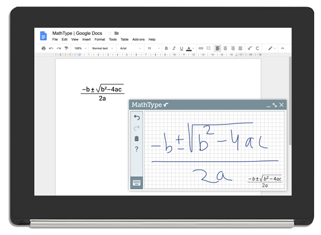Viewport: 321px width, 235px height.
Task: Click the print icon in toolbar
Action: pos(43,49)
